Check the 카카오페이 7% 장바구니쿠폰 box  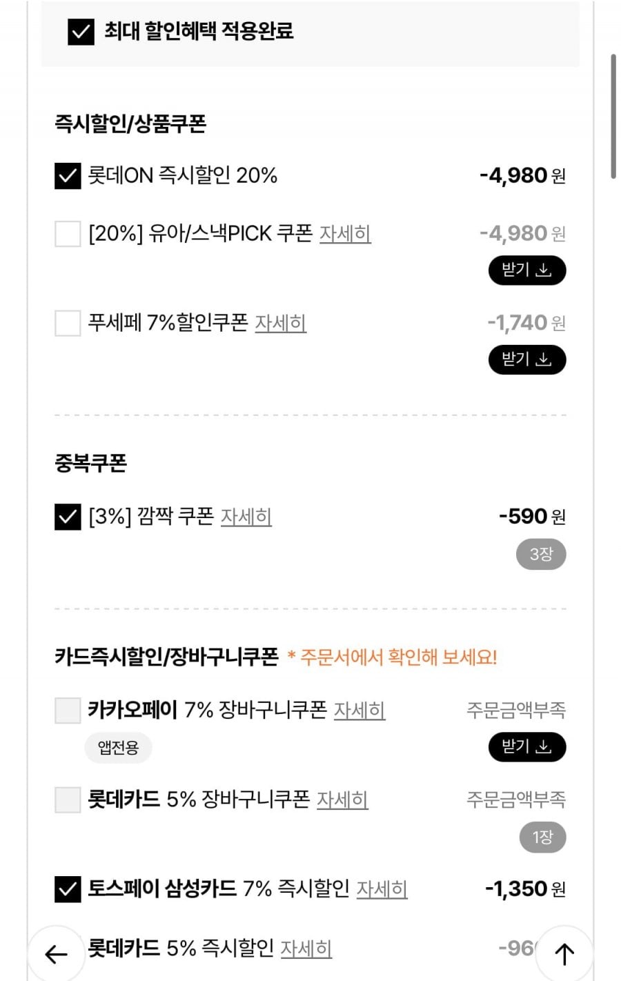click(68, 711)
